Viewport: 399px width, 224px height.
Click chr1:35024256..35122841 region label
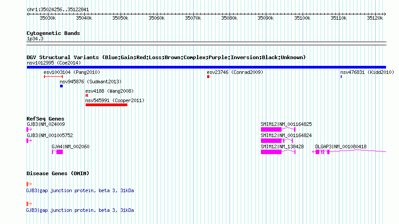click(58, 9)
